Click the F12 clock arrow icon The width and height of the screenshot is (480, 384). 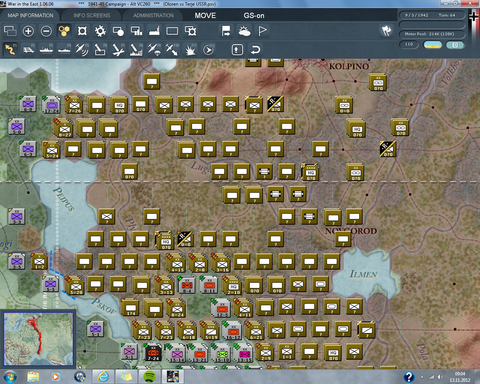[208, 49]
